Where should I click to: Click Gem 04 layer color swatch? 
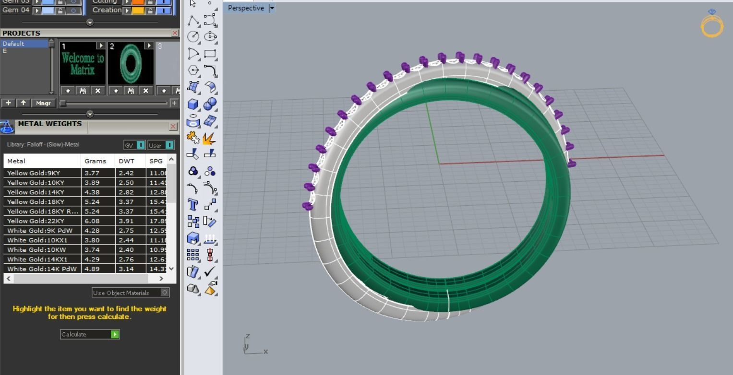48,10
